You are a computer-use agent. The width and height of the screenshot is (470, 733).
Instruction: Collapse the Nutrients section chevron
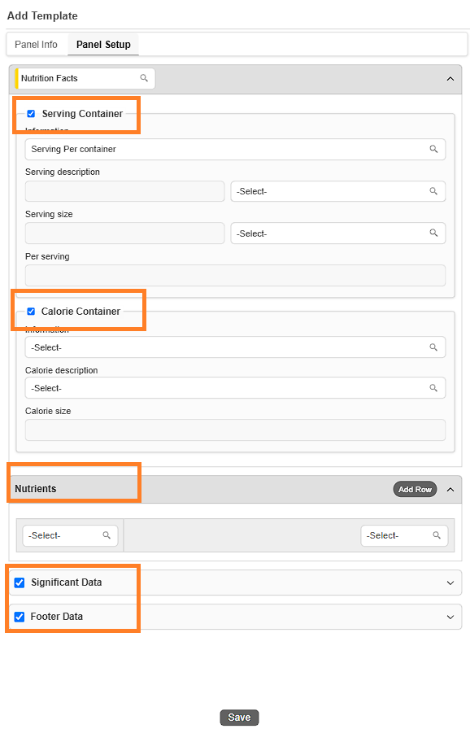(450, 490)
